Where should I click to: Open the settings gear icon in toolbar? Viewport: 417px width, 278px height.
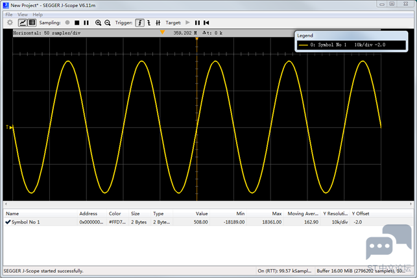click(10, 23)
